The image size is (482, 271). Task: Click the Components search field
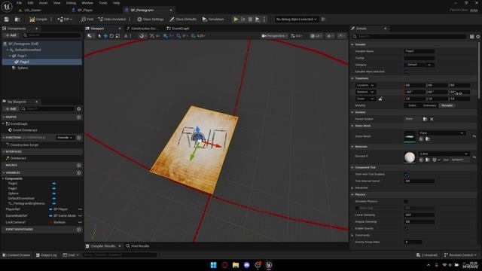52,35
